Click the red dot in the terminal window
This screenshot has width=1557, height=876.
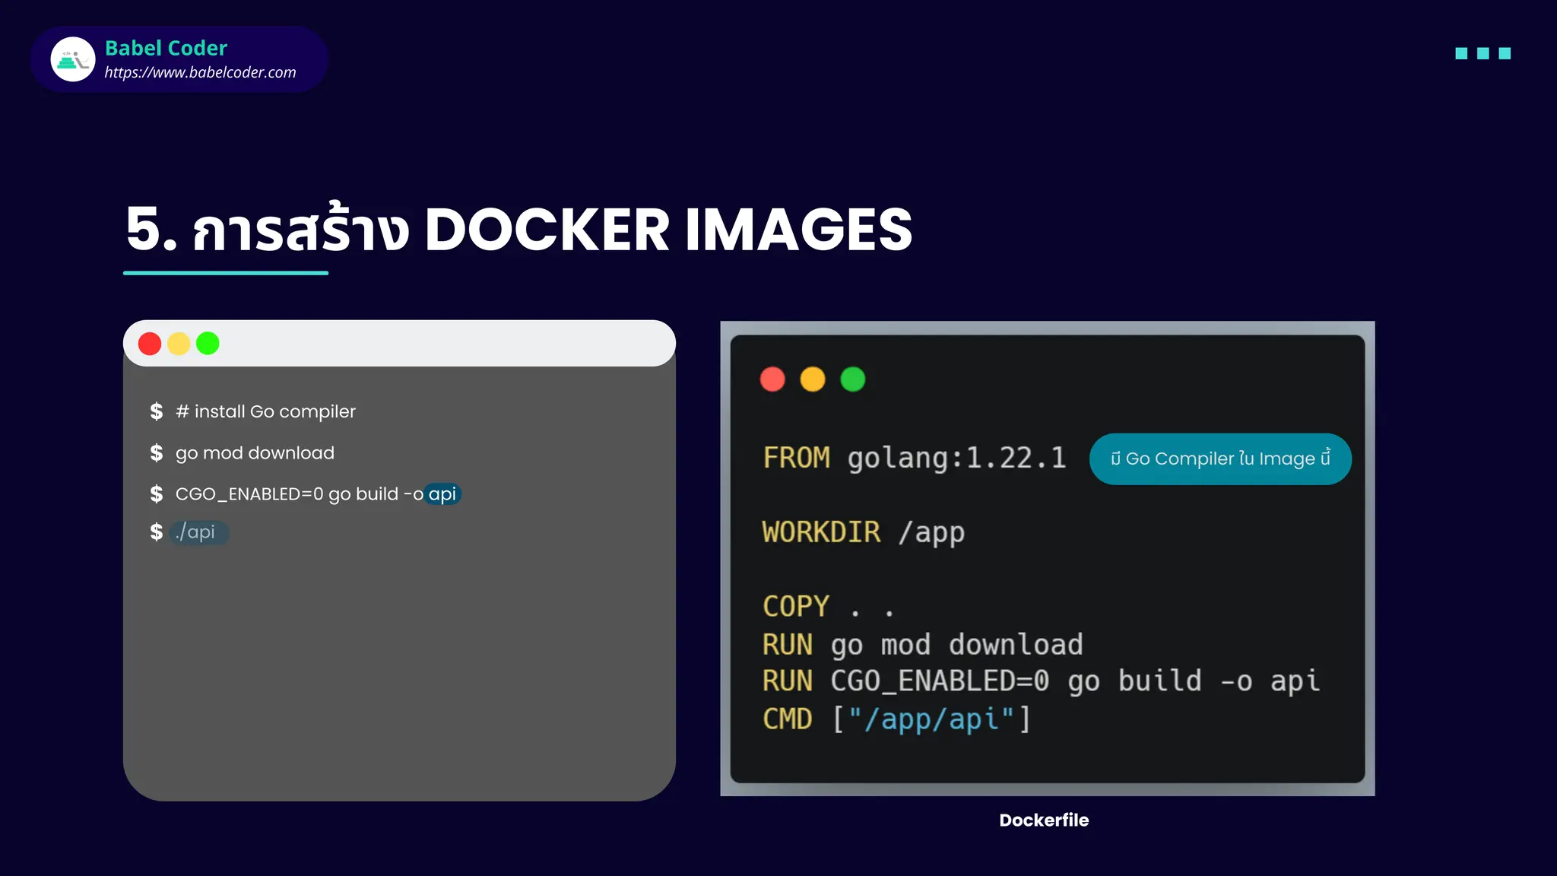(x=150, y=344)
